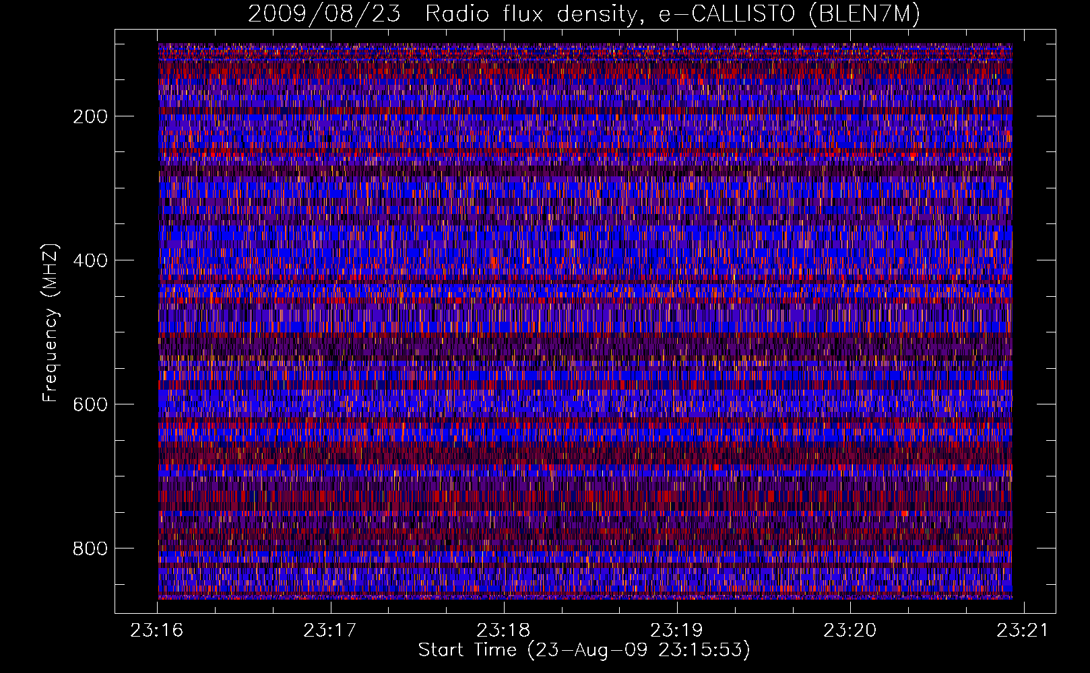Click the 'Frequency (MHZ)' axis label
The height and width of the screenshot is (673, 1090).
pyautogui.click(x=51, y=322)
